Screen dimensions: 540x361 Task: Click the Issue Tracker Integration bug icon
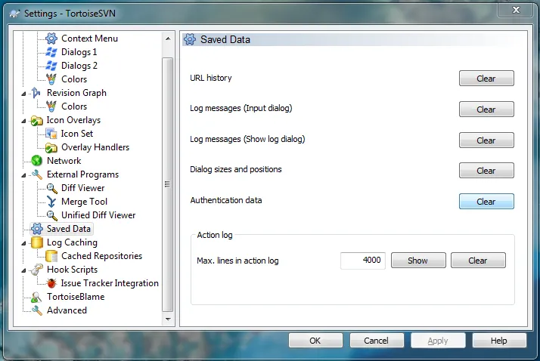[x=51, y=283]
